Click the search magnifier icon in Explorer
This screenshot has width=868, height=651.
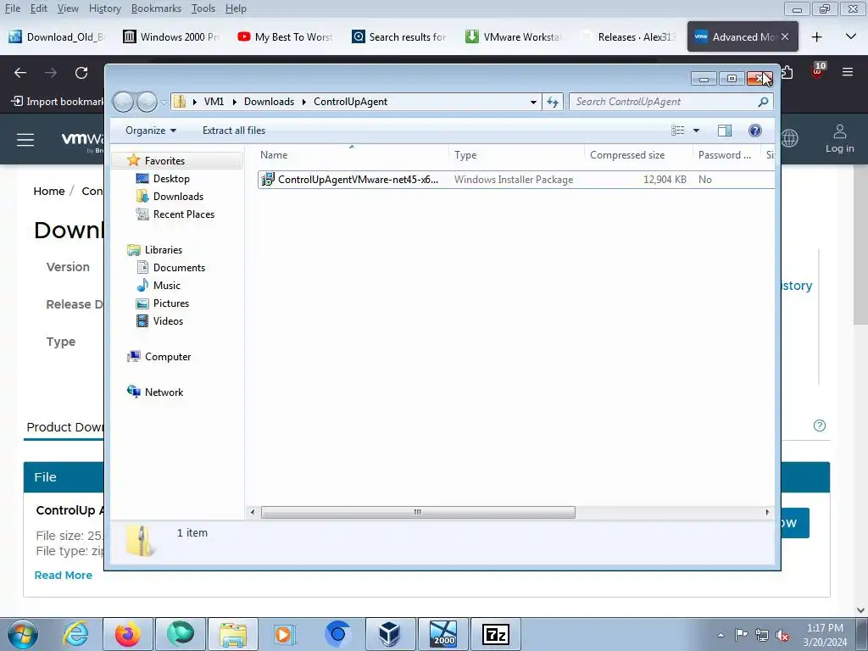point(763,102)
